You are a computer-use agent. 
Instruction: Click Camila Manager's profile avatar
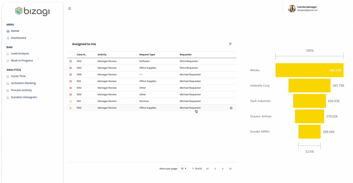(292, 9)
